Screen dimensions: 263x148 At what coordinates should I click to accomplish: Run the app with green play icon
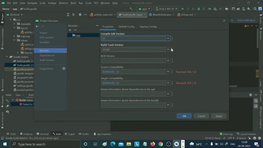coord(182,9)
